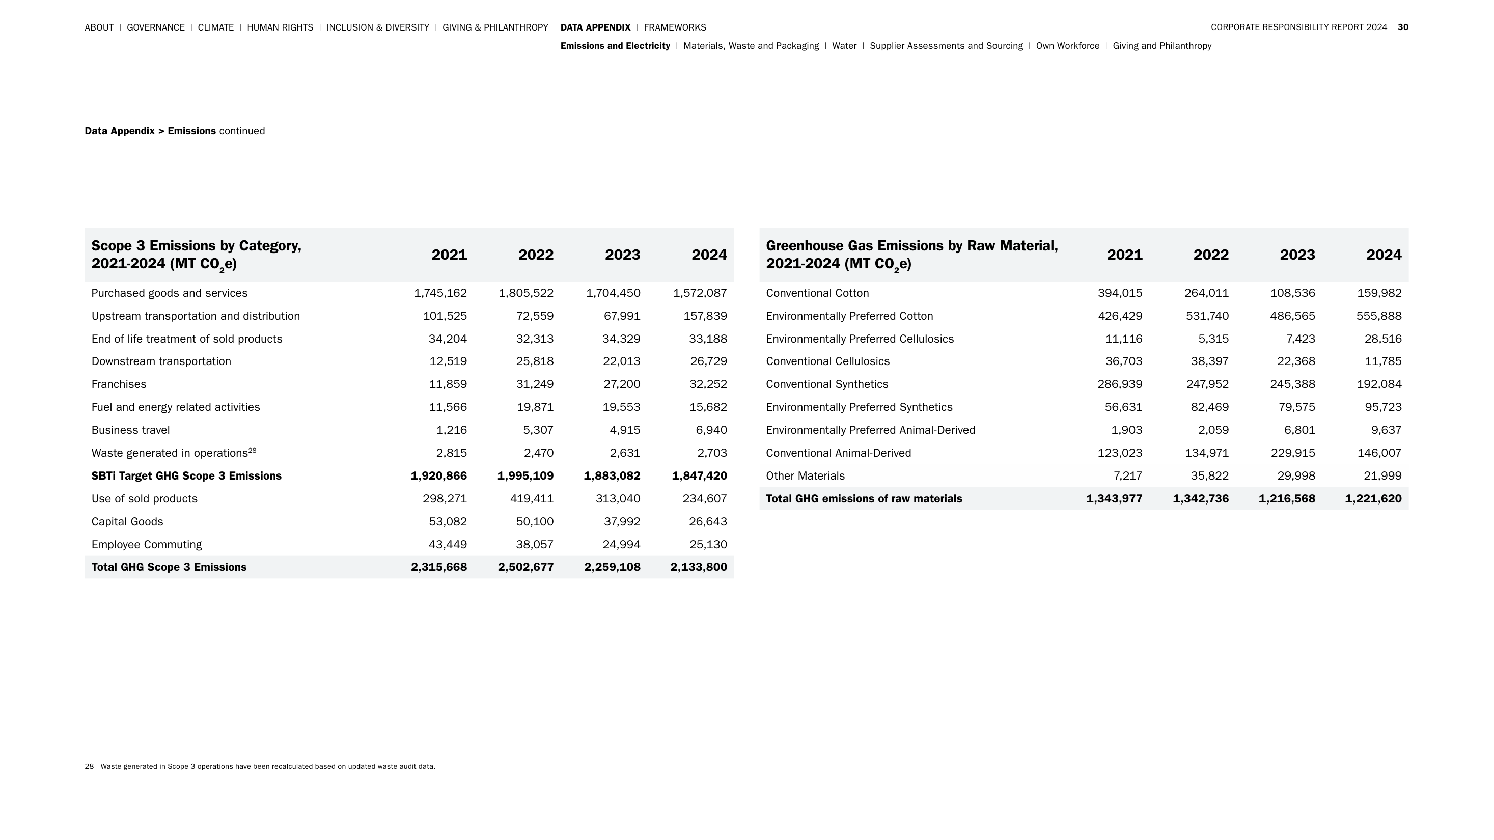Viewport: 1494px width, 840px height.
Task: Open the CLIMATE navigation item
Action: [x=216, y=27]
